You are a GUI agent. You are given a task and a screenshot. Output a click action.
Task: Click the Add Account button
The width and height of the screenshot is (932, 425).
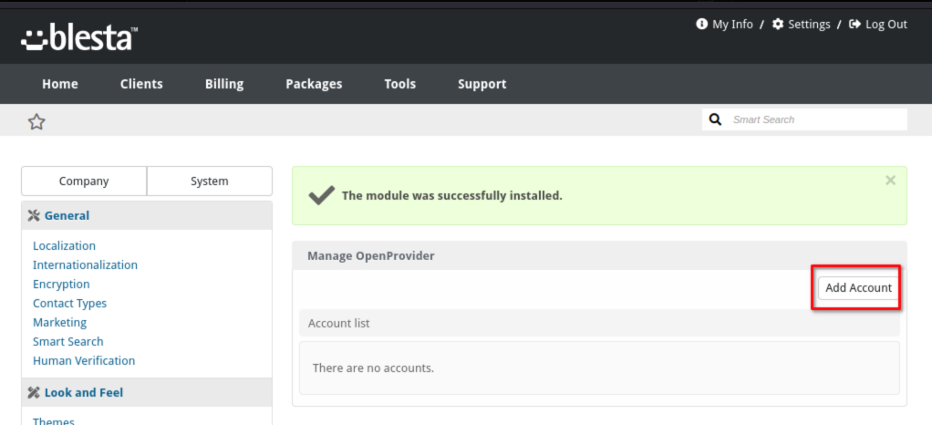pyautogui.click(x=858, y=287)
